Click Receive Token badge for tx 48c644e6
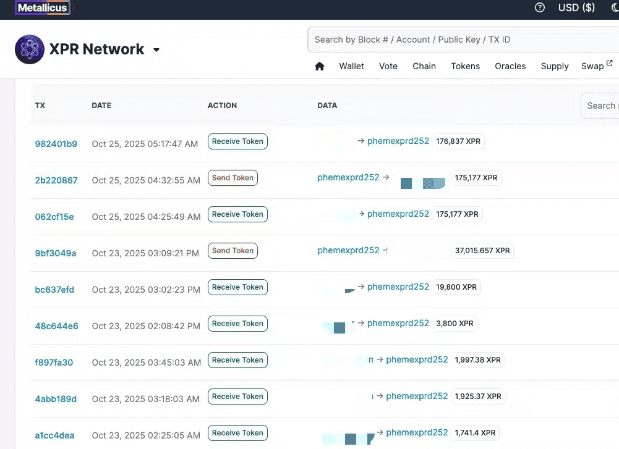Viewport: 619px width, 449px height. coord(237,324)
